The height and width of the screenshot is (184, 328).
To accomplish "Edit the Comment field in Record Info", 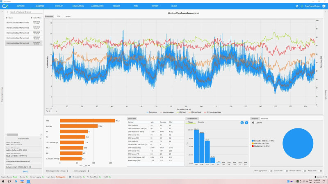I will (23, 167).
